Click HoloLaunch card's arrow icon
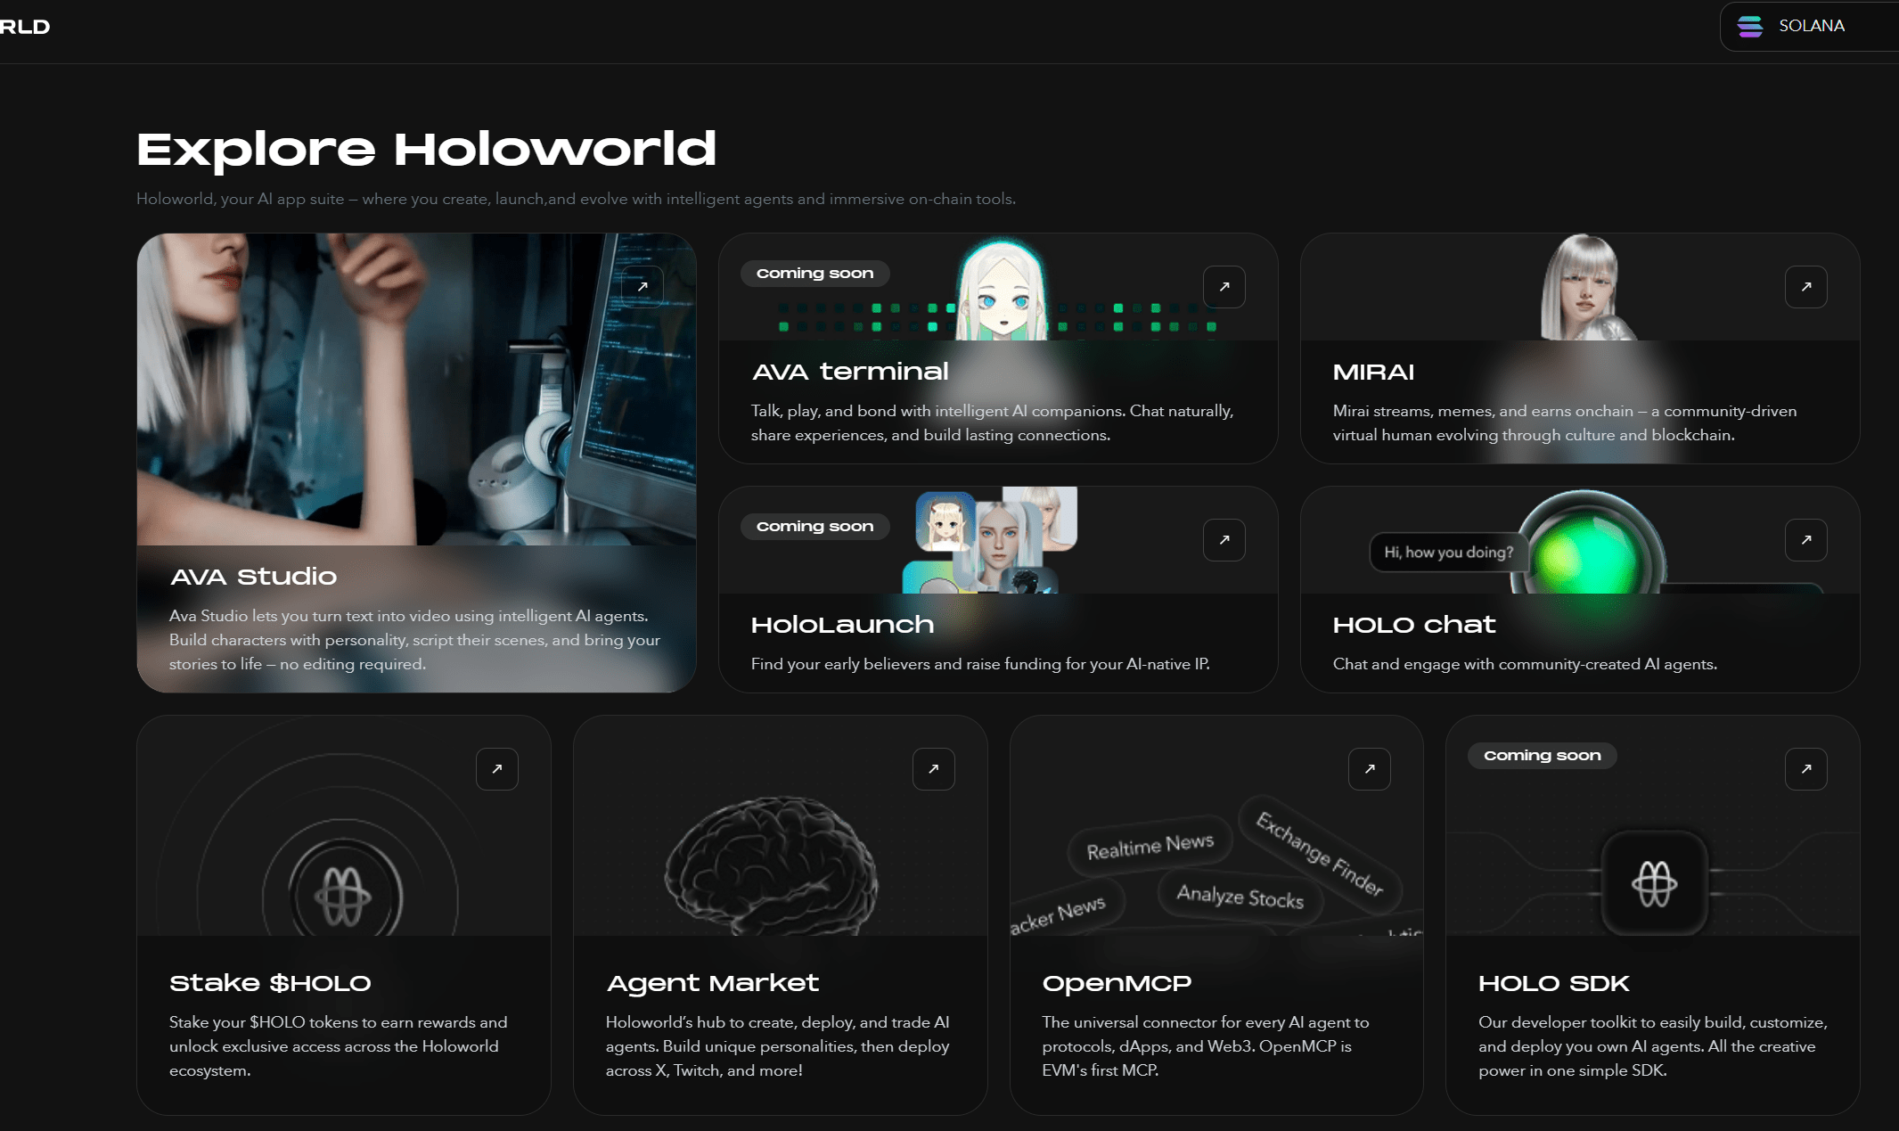Screen dimensions: 1899x1131 [x=1224, y=540]
